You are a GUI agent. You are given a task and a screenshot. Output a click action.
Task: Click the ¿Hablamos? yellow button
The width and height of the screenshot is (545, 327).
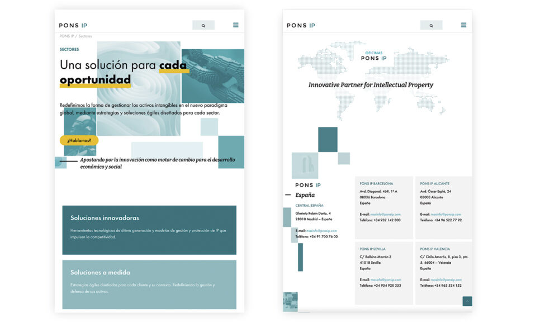79,140
